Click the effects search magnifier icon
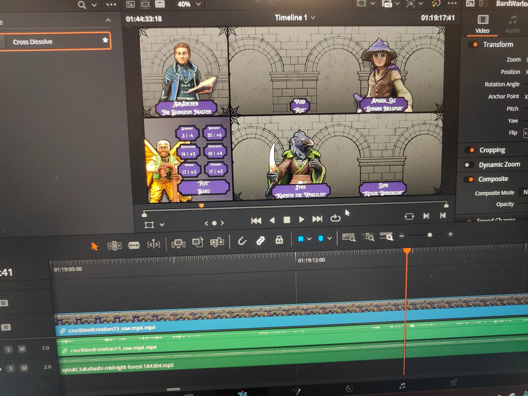Screen dimensions: 528x396 coord(82,5)
